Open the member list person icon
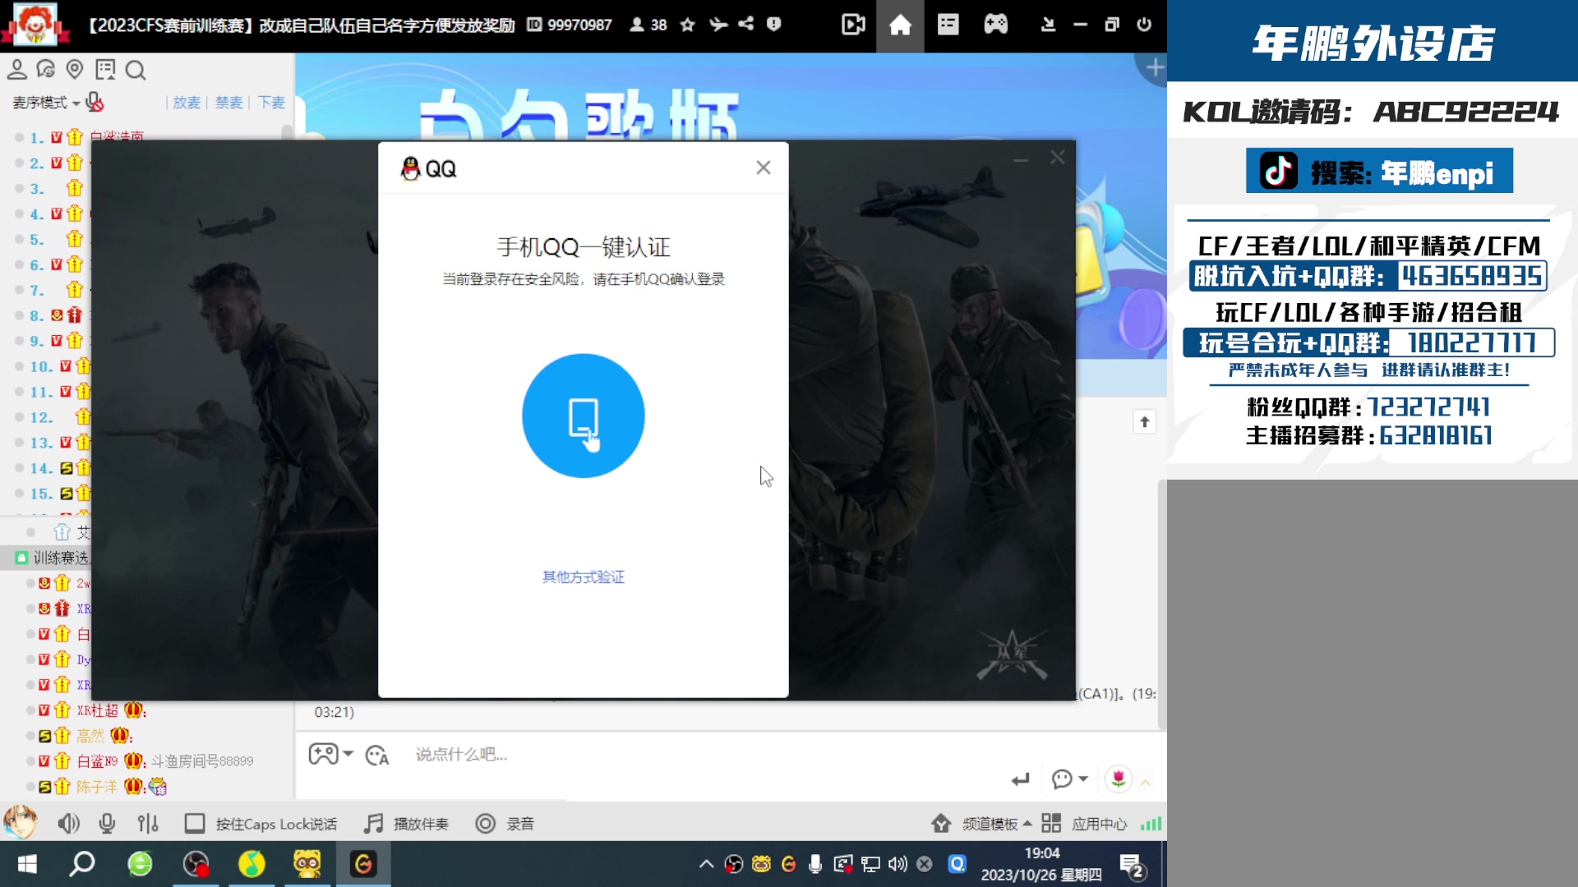This screenshot has height=887, width=1578. [16, 70]
